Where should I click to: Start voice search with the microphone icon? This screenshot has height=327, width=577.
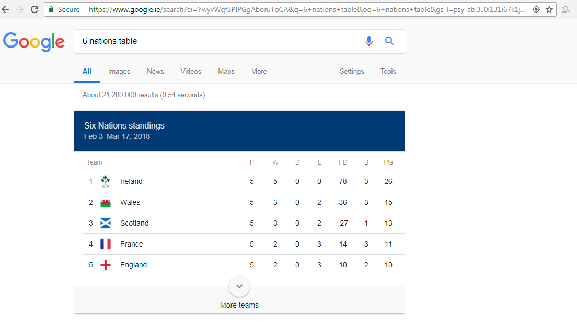click(x=369, y=41)
